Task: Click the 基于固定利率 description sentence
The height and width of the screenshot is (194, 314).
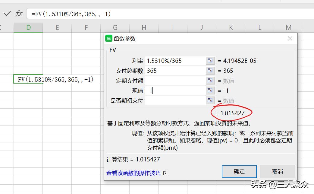Action: tap(179, 123)
